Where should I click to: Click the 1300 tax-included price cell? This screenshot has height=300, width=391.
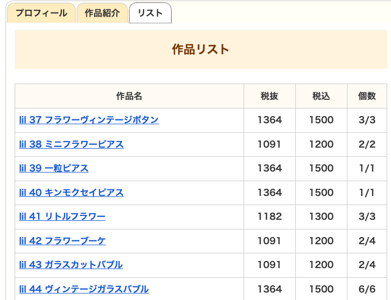pyautogui.click(x=321, y=216)
